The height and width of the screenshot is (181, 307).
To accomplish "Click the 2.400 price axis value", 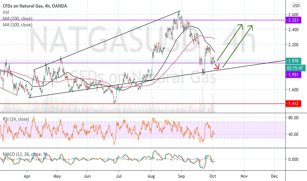I will pyautogui.click(x=293, y=30).
